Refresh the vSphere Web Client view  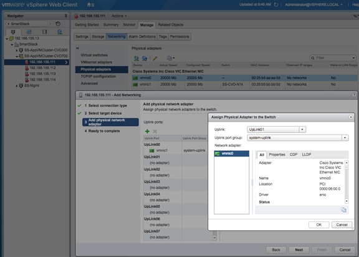click(276, 4)
